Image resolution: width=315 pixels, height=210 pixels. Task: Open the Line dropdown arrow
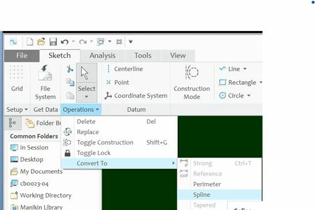245,69
